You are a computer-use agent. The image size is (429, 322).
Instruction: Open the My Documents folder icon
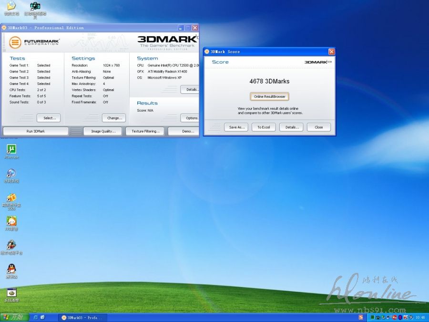11,6
